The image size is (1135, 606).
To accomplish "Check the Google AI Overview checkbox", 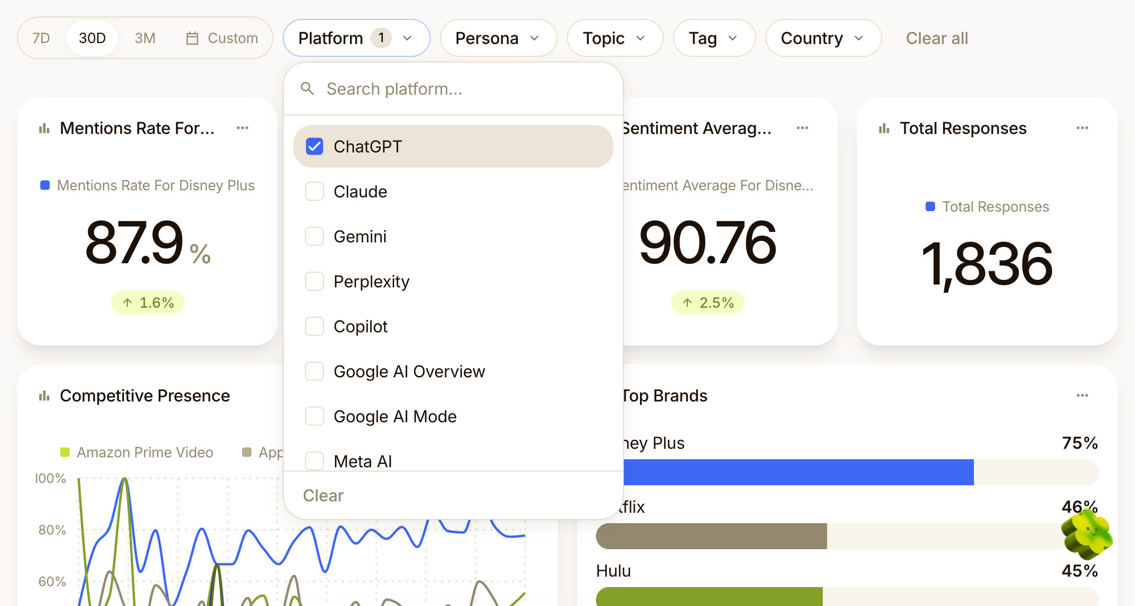I will click(x=315, y=371).
